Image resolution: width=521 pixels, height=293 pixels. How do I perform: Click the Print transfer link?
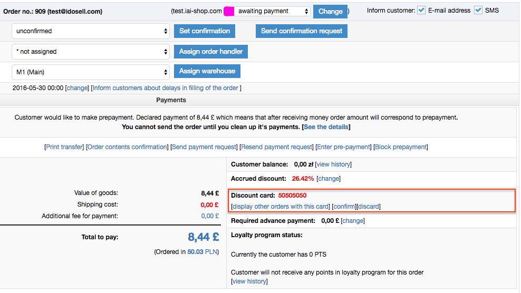64,147
